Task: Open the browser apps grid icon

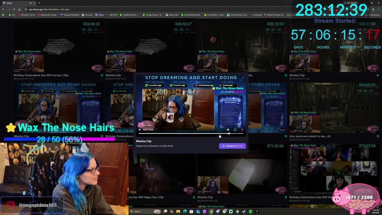Action: click(3, 15)
